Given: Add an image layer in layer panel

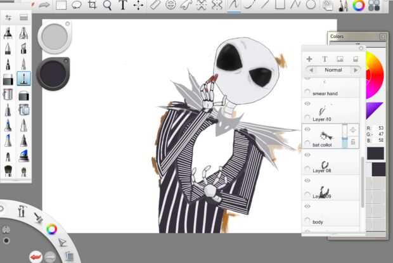Looking at the screenshot, I should (340, 59).
